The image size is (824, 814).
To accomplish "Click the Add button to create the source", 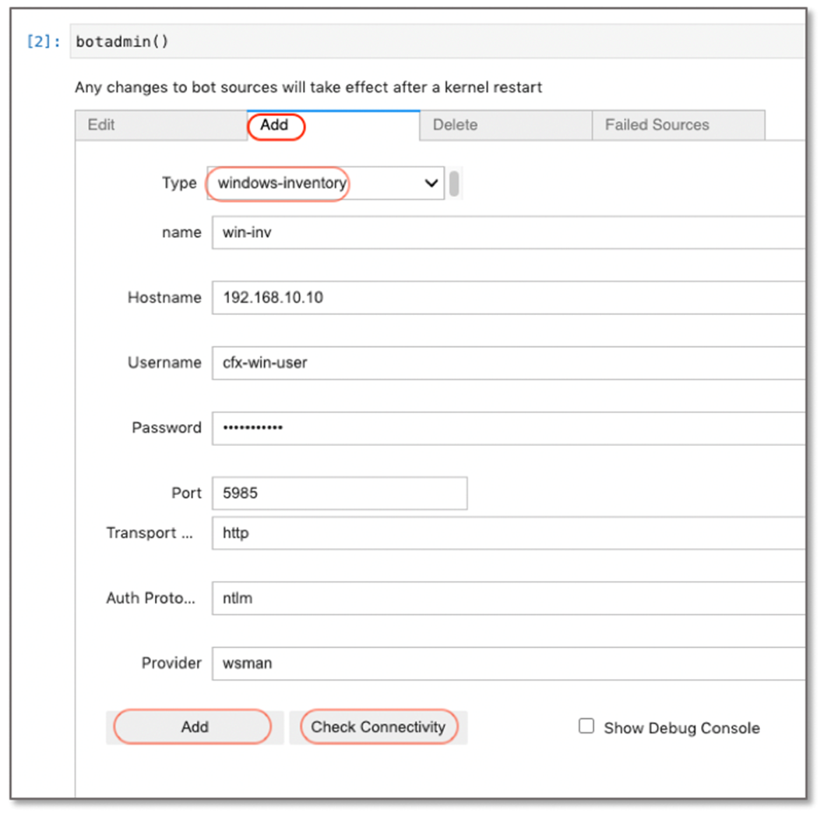I will click(x=192, y=727).
